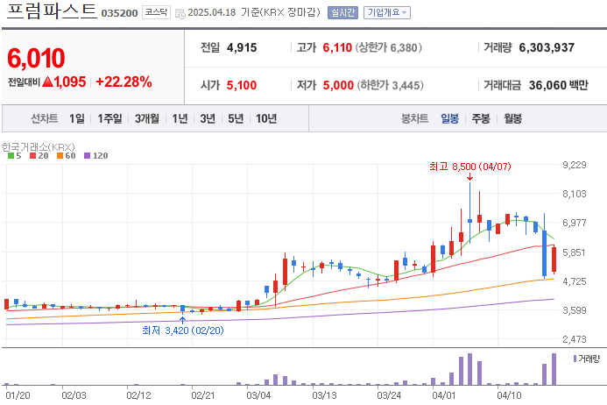This screenshot has width=607, height=405.
Task: Click the 9,229 price axis label
Action: point(575,165)
